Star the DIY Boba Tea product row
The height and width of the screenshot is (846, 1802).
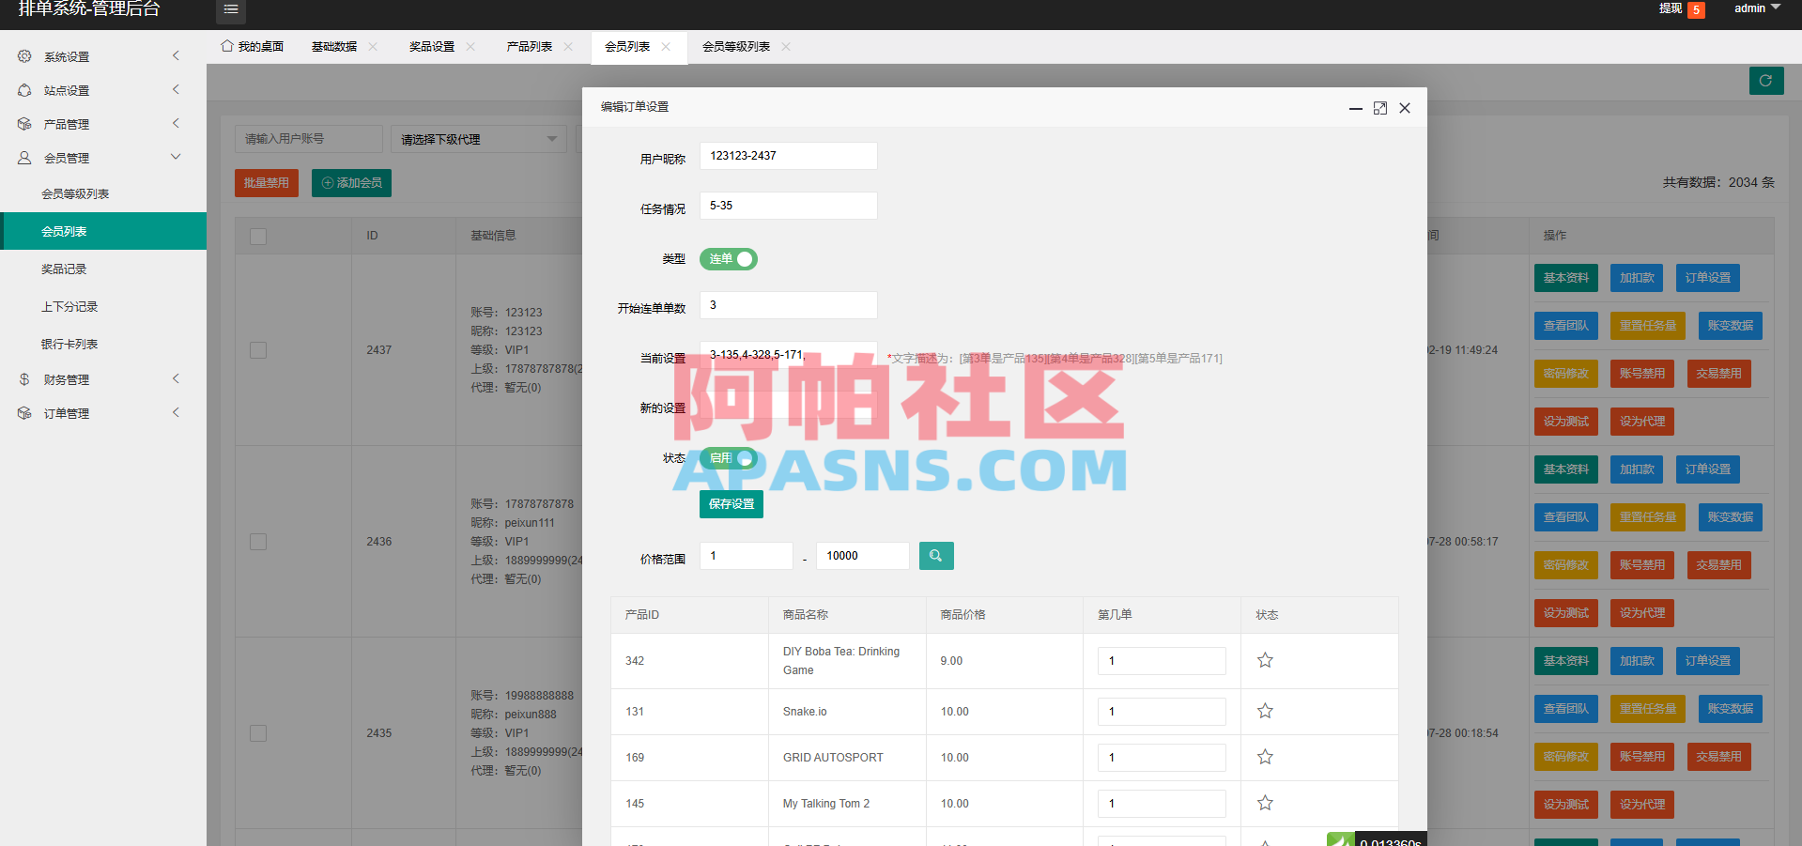(x=1265, y=660)
